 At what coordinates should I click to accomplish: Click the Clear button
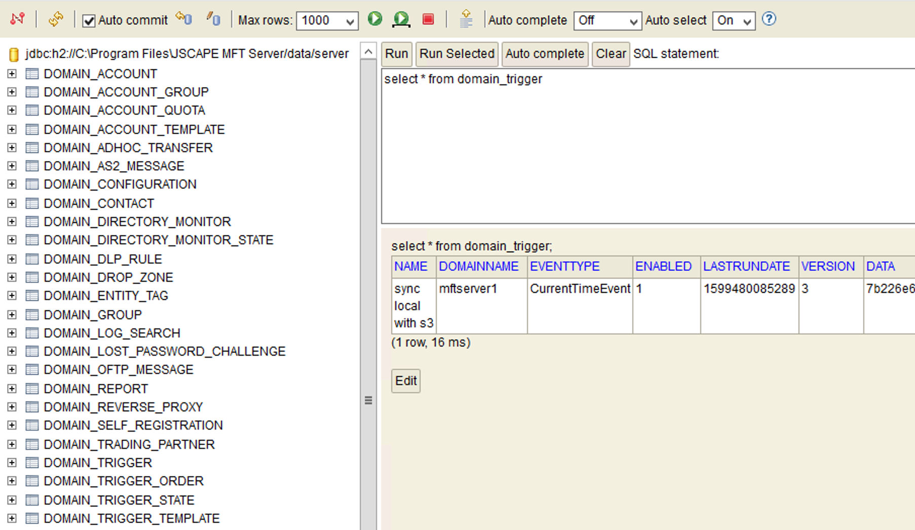pyautogui.click(x=611, y=54)
